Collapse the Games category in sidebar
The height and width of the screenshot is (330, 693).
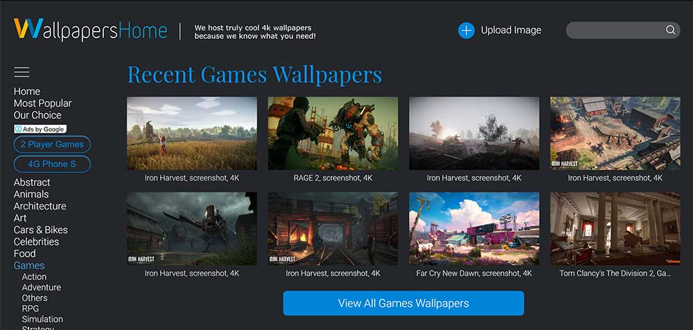pyautogui.click(x=29, y=266)
